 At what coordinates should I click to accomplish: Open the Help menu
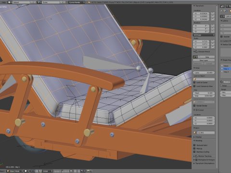coord(3,2)
